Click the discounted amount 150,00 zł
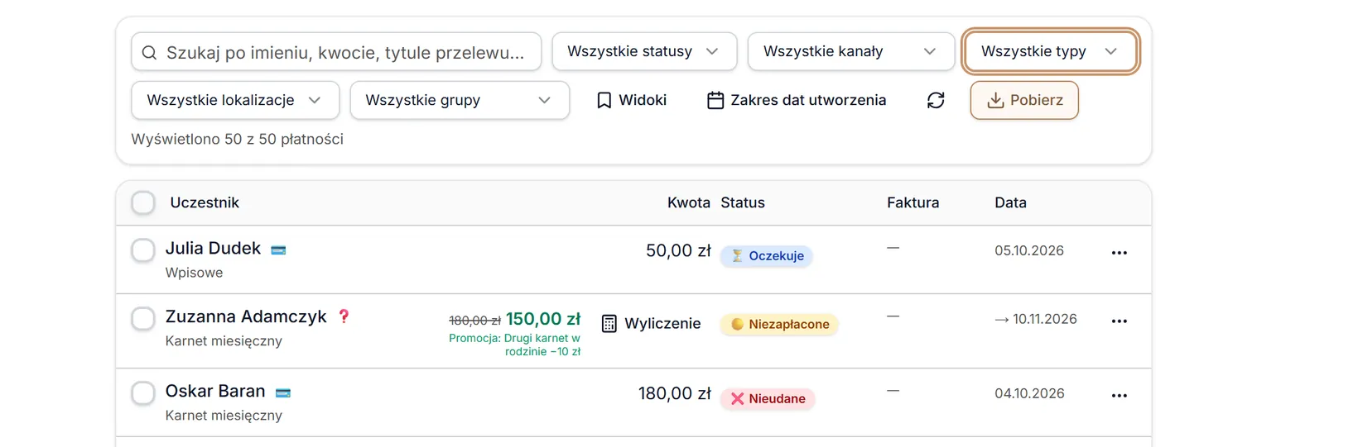The image size is (1358, 447). tap(543, 319)
